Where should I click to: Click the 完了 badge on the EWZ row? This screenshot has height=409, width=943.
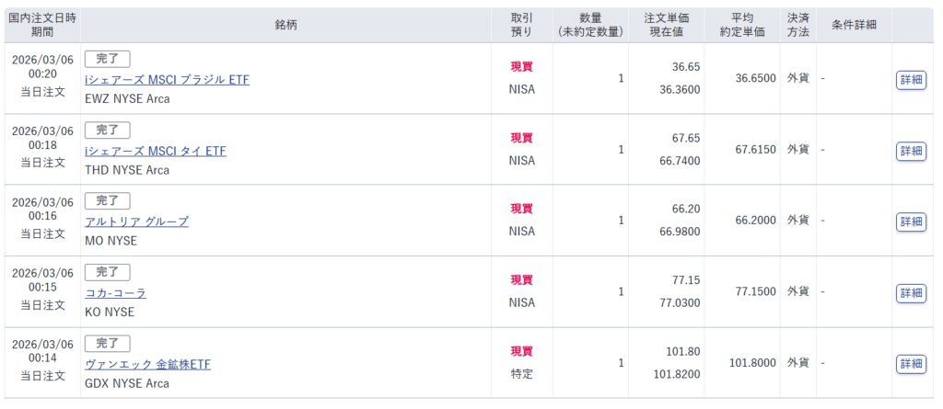click(x=107, y=59)
